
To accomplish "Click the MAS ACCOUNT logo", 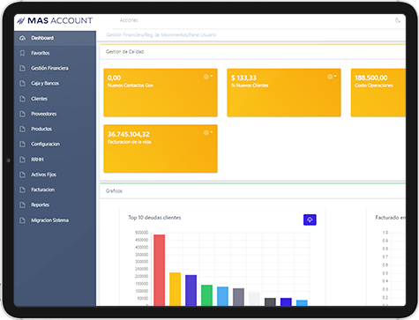I will tap(55, 20).
